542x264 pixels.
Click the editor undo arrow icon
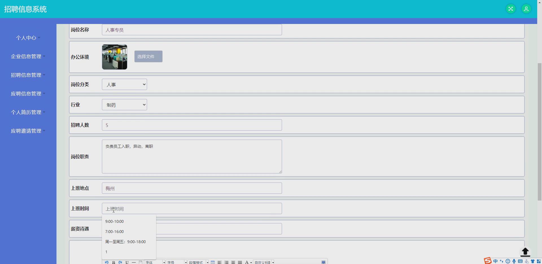click(107, 262)
